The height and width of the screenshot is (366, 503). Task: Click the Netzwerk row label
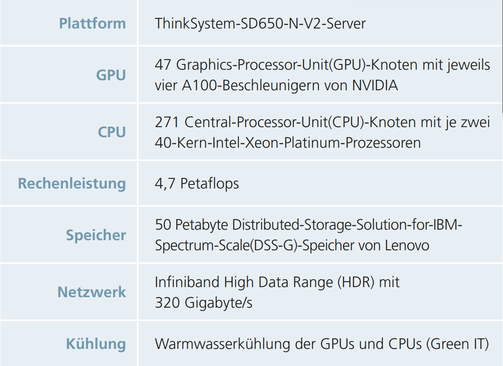click(91, 292)
